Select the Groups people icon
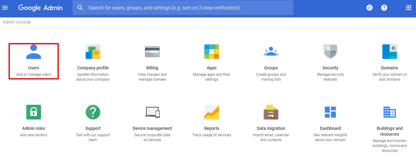Image resolution: width=416 pixels, height=161 pixels. [x=271, y=52]
